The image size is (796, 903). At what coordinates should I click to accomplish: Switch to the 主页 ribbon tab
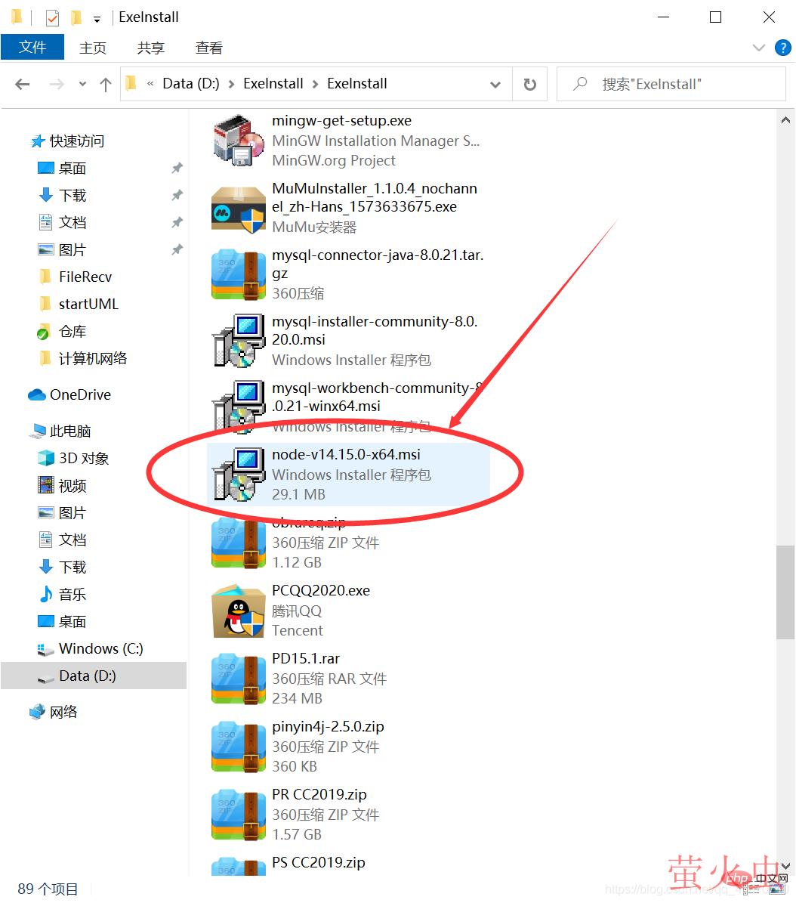[93, 48]
